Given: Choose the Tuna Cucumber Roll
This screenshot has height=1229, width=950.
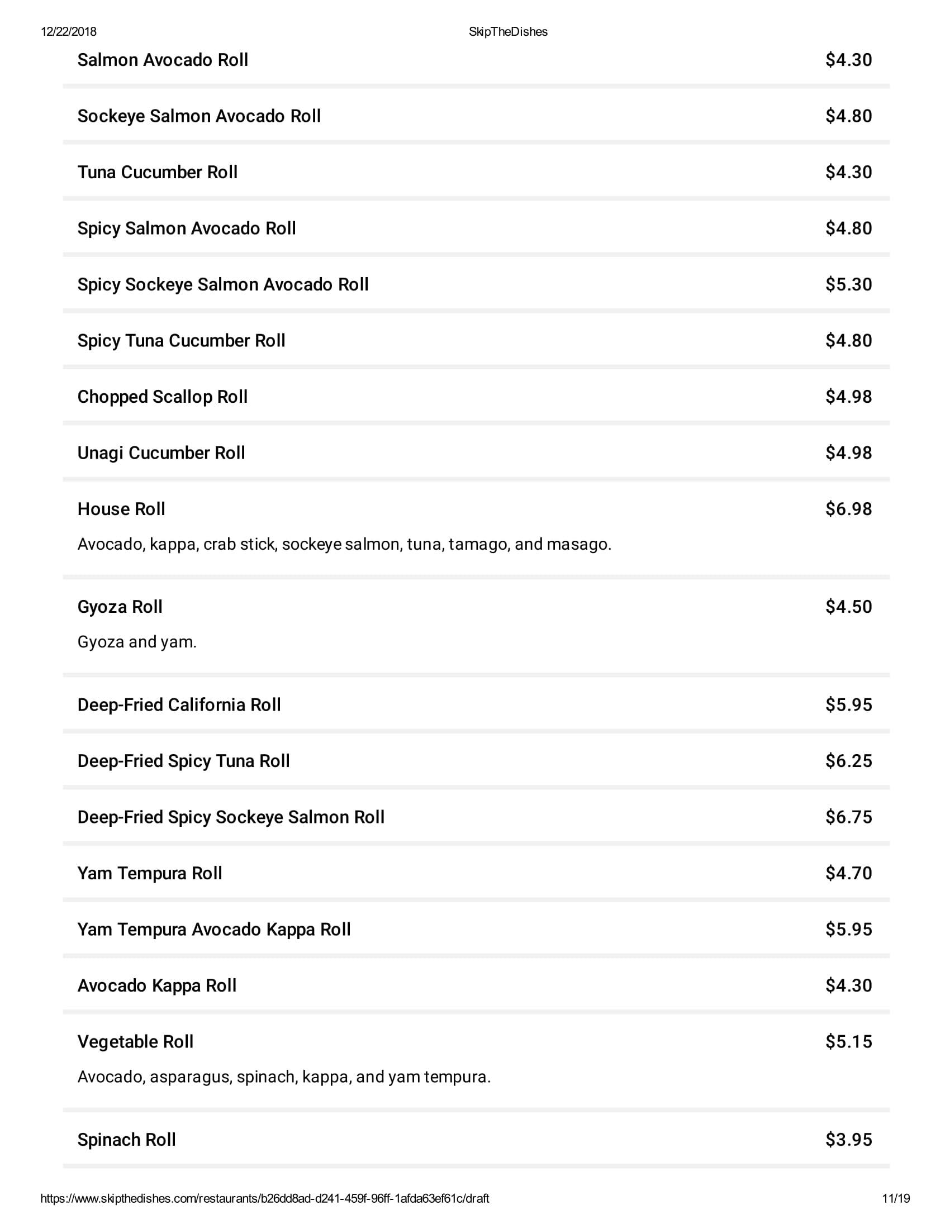Looking at the screenshot, I should pyautogui.click(x=157, y=172).
